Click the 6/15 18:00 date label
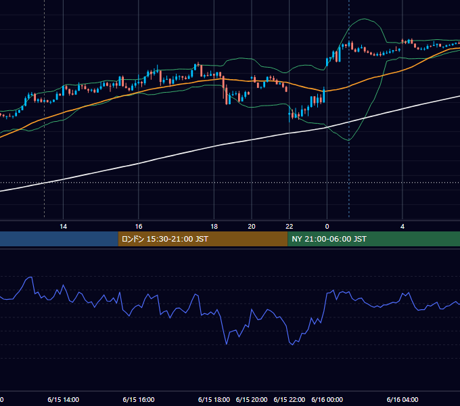The width and height of the screenshot is (460, 406). tap(214, 399)
